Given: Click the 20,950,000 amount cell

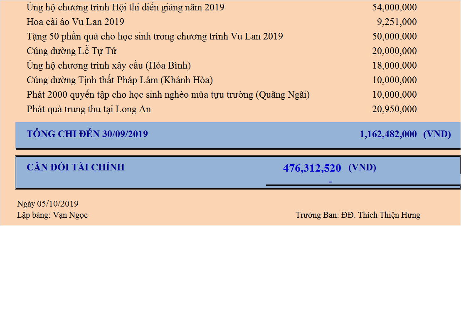Looking at the screenshot, I should (x=394, y=109).
